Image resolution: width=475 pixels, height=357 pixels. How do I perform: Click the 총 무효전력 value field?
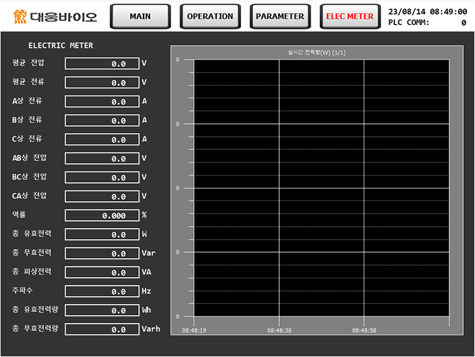(x=102, y=254)
